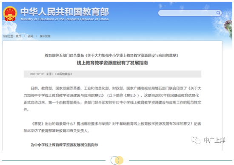The width and height of the screenshot is (234, 165).
Task: Click the 中广上洋 watermark text
Action: click(x=214, y=140)
